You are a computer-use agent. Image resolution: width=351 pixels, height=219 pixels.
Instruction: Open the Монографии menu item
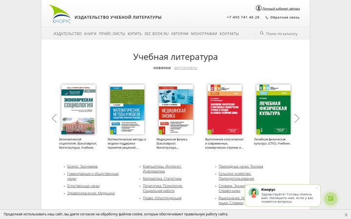tap(204, 34)
